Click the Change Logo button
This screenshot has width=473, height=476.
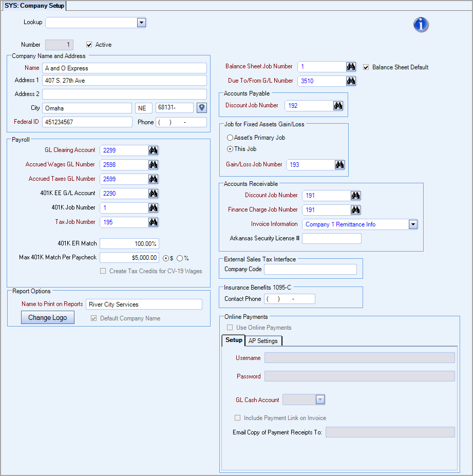coord(47,317)
